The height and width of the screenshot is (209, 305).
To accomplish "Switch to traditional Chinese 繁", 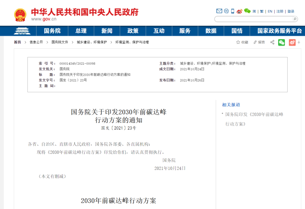I will tap(262, 11).
